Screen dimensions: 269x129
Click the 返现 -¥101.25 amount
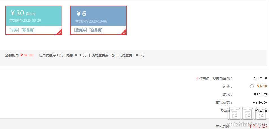click(x=259, y=94)
